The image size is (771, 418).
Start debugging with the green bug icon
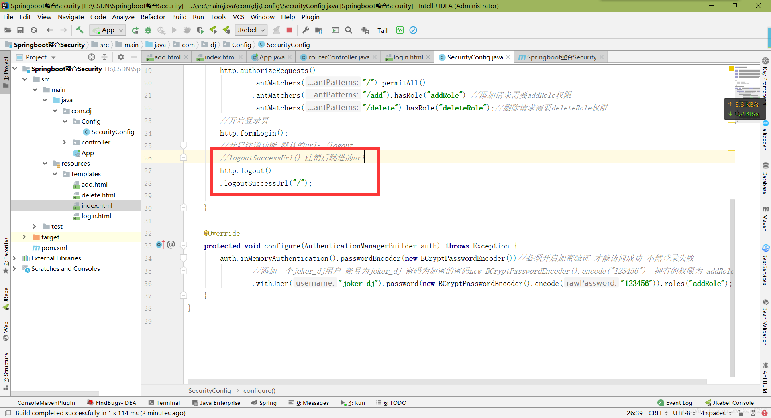tap(148, 30)
